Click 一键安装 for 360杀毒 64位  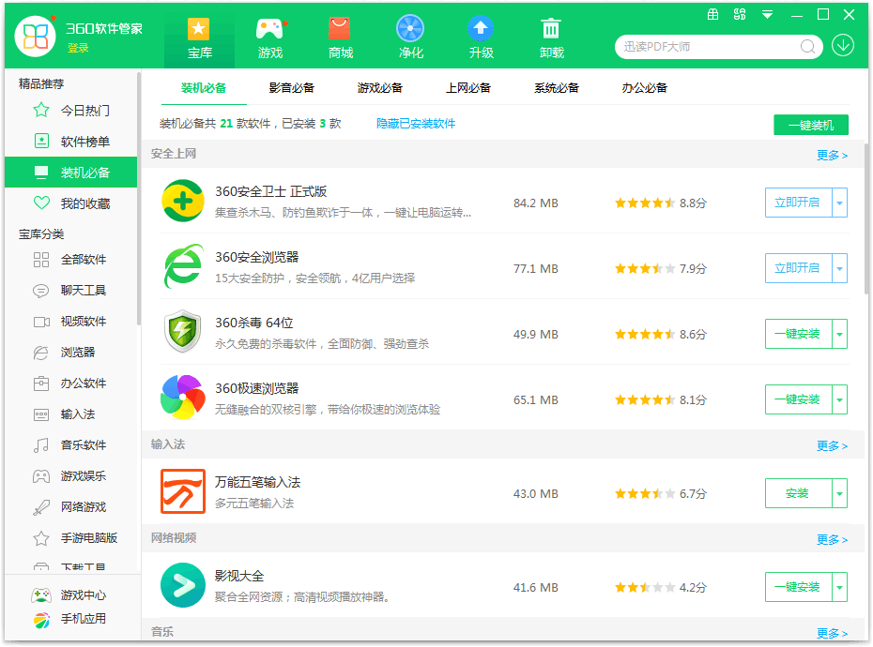point(799,334)
